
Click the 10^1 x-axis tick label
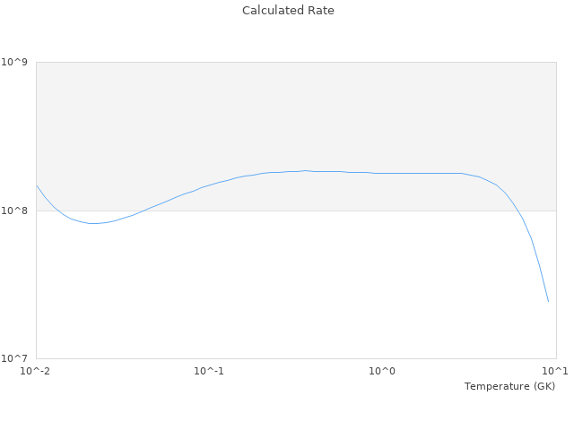pos(555,371)
